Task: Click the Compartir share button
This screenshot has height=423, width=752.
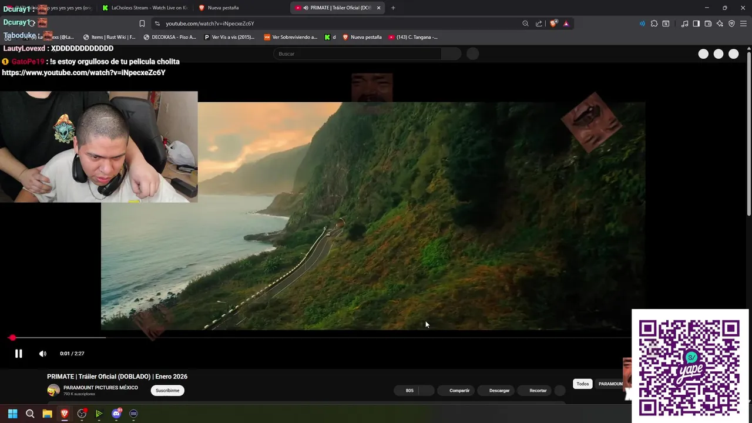Action: click(x=456, y=391)
